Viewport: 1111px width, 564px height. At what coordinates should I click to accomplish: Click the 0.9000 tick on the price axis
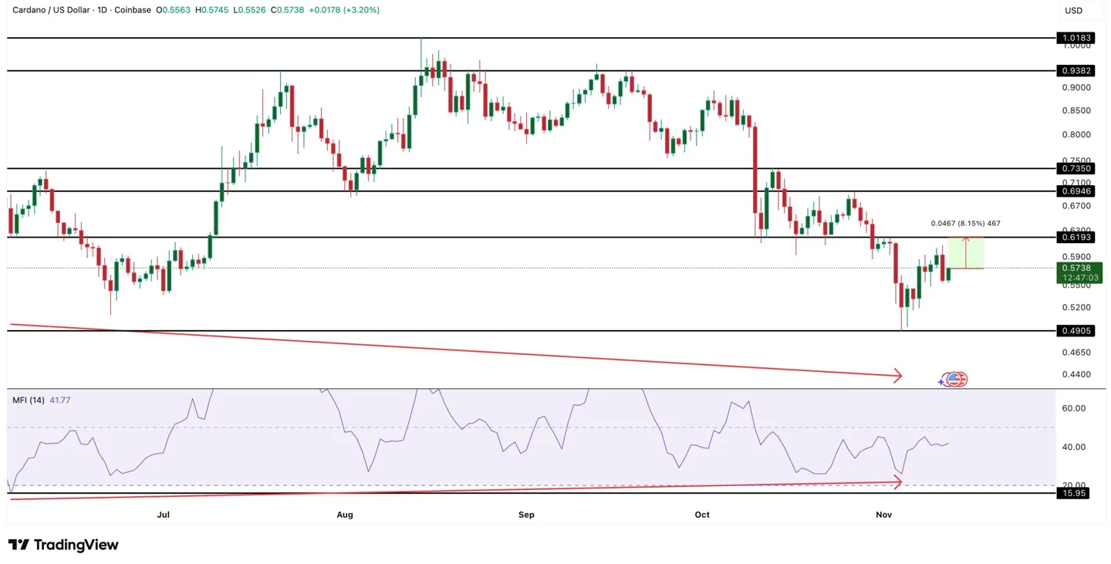(1077, 87)
